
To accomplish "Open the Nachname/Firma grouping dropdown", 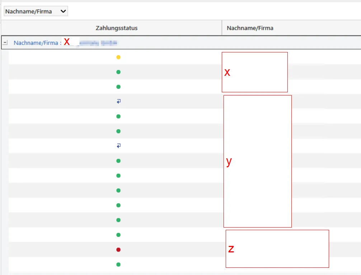I will click(x=36, y=11).
